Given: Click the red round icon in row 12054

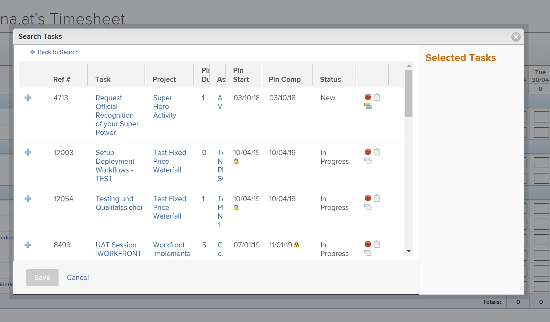Looking at the screenshot, I should (368, 198).
